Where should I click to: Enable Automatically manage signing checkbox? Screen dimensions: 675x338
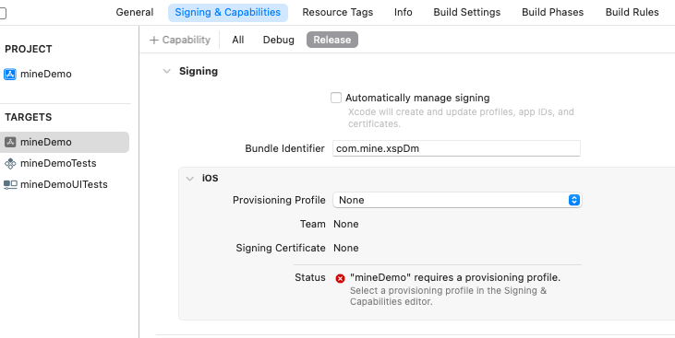336,98
